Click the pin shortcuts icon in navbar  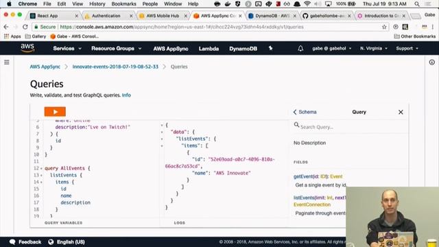[270, 48]
